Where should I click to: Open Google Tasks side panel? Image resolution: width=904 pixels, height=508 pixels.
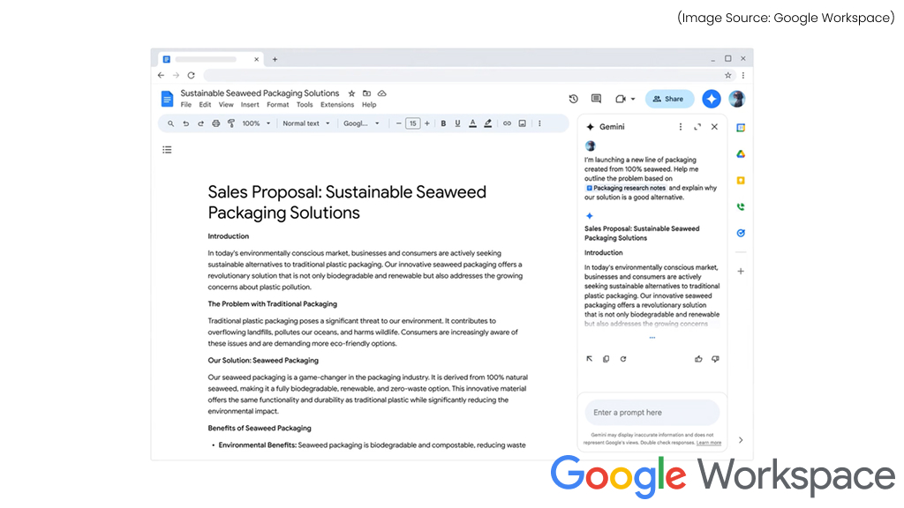click(x=741, y=233)
